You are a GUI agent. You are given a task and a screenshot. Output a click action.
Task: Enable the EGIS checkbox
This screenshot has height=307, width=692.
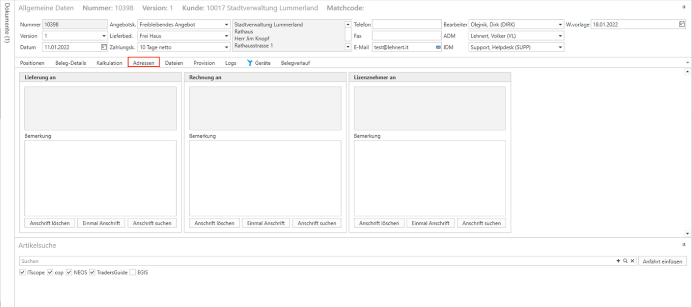pyautogui.click(x=133, y=273)
